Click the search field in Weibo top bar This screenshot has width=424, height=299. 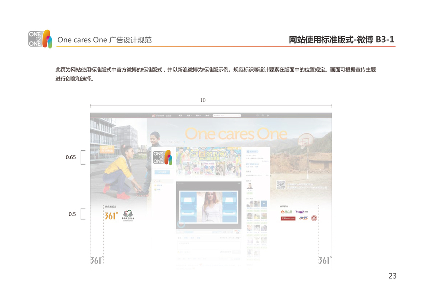coord(227,115)
